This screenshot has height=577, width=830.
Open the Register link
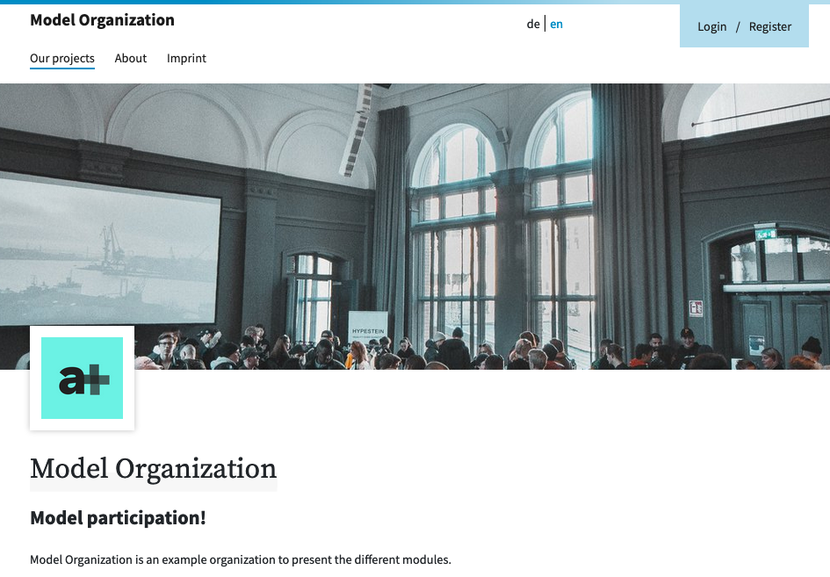[770, 26]
